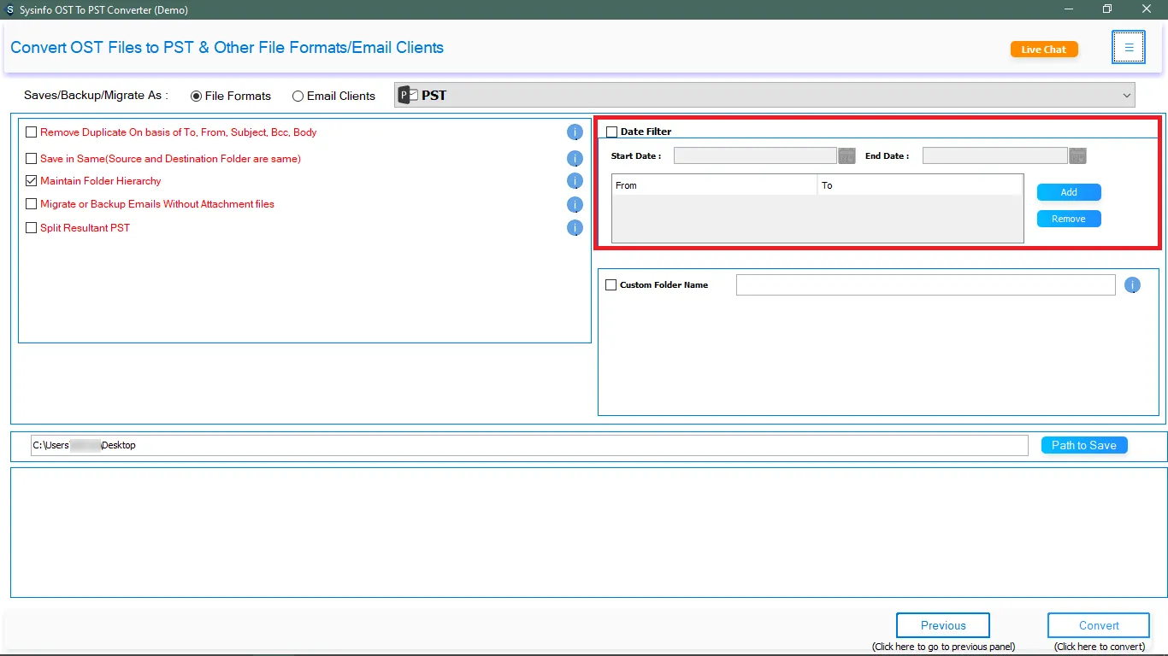1168x656 pixels.
Task: Enable Migrate Emails Without Attachment files
Action: point(32,204)
